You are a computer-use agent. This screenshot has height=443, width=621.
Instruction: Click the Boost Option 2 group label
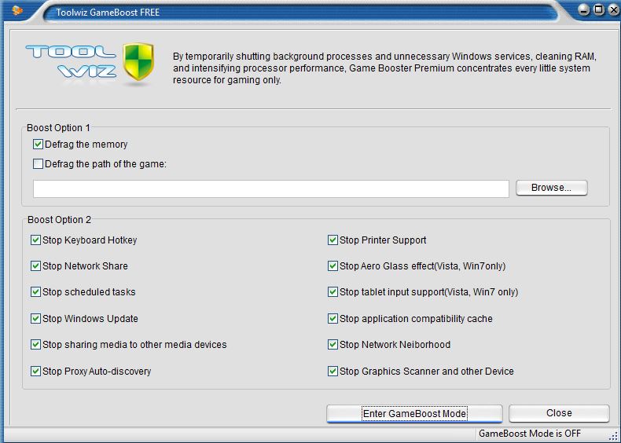pyautogui.click(x=59, y=220)
